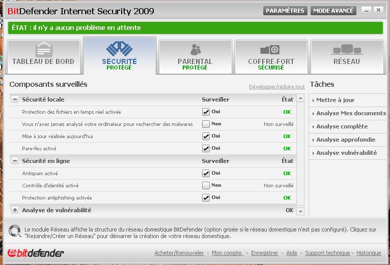This screenshot has height=265, width=390.
Task: Open the Historique link
Action: click(x=369, y=253)
